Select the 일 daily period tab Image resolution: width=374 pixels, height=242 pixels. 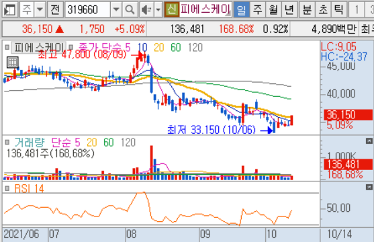[x=241, y=10]
